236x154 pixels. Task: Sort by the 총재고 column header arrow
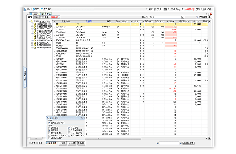click(x=174, y=21)
